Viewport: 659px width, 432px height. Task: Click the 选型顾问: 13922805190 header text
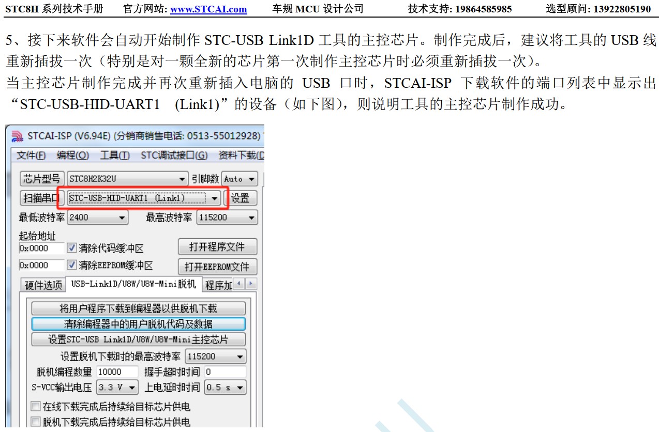(x=598, y=9)
